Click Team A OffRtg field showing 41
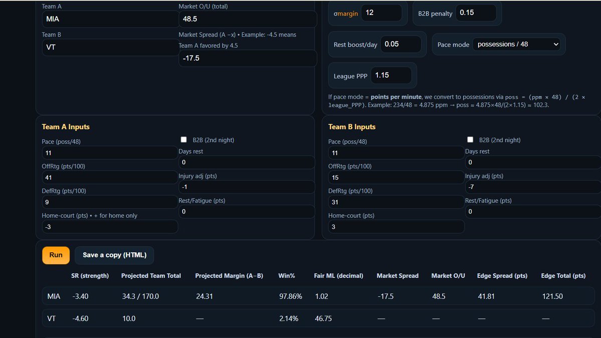 [x=109, y=177]
